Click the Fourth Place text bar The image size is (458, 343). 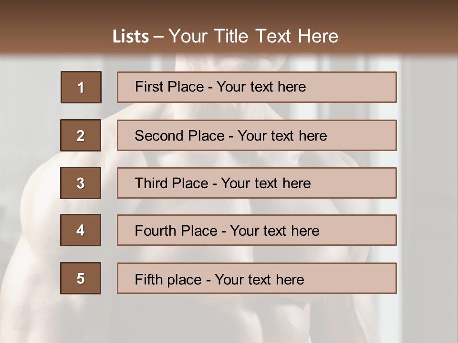click(257, 230)
